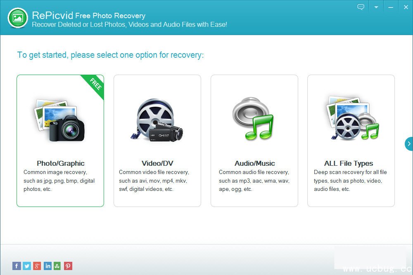Click the LinkedIn share icon
Viewport: 413px width, 275px height.
tap(47, 266)
